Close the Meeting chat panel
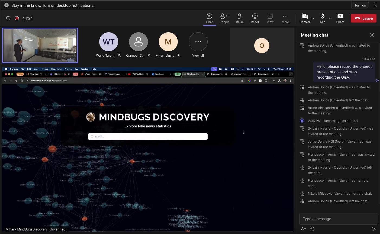Viewport: 380px width, 234px height. 372,35
